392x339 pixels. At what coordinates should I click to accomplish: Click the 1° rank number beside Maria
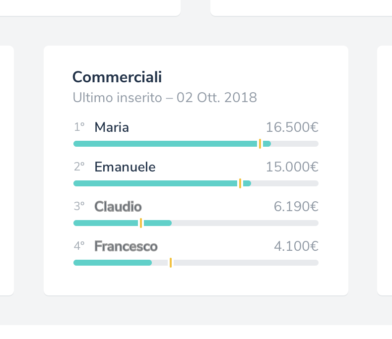click(x=79, y=127)
